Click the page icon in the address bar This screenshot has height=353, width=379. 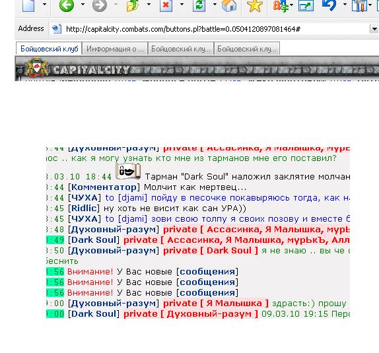pos(57,29)
